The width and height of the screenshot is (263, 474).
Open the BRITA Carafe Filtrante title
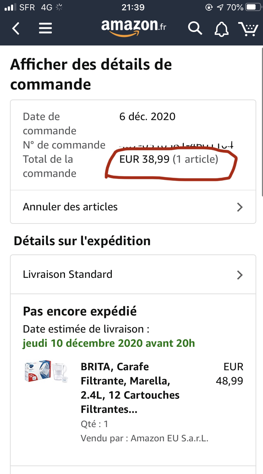[x=130, y=388]
